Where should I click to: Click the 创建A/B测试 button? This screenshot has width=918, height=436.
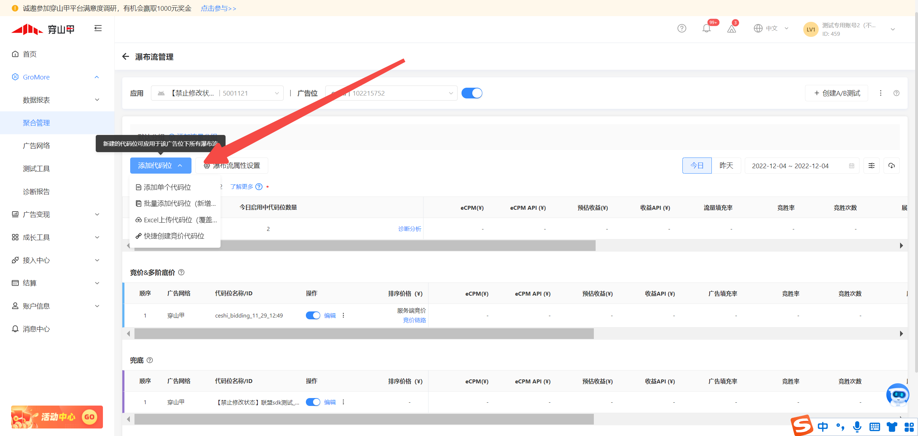[837, 93]
